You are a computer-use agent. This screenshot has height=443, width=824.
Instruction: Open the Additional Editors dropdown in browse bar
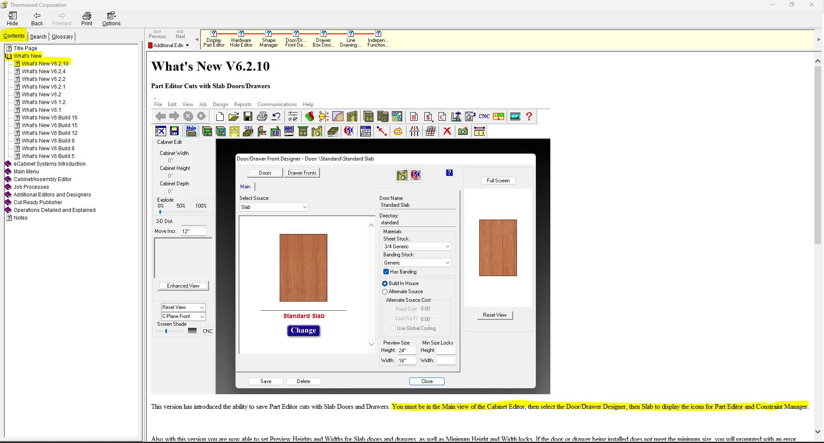tap(187, 45)
